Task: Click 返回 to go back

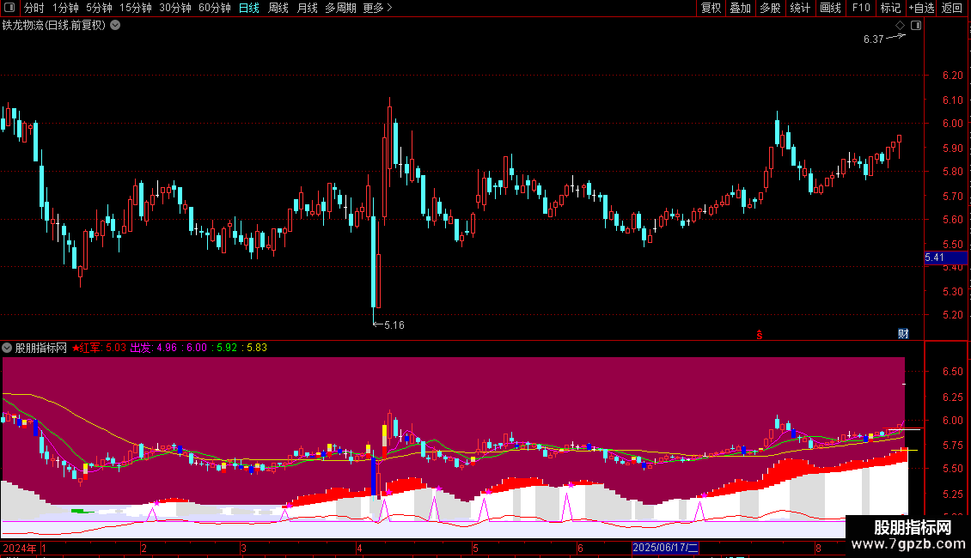Action: [952, 8]
